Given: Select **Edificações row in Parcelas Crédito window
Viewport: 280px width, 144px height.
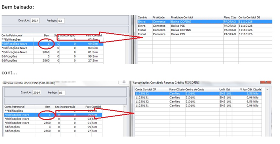Looking at the screenshot, I should pos(53,111).
